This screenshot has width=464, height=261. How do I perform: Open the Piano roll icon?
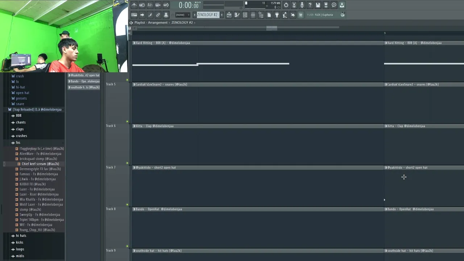237,15
